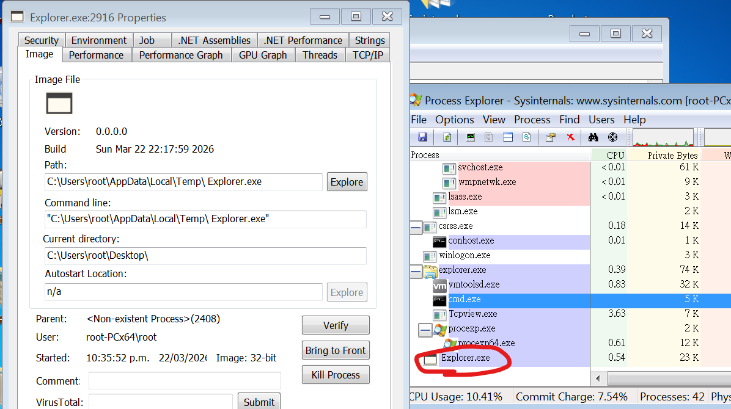Click the Comment text field
The image size is (731, 409).
coord(185,381)
